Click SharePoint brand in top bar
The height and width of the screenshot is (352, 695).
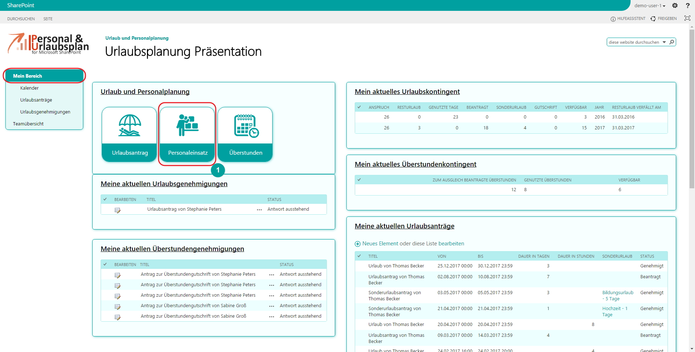tap(21, 5)
